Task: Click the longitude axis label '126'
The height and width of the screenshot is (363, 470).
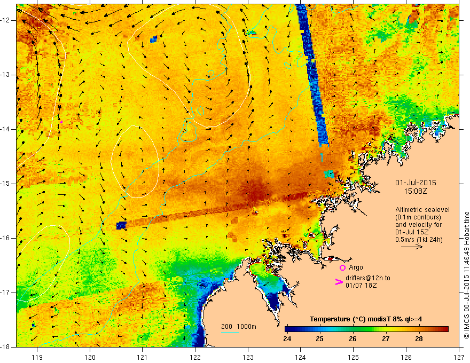Action: tap(406, 357)
